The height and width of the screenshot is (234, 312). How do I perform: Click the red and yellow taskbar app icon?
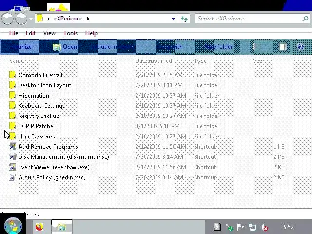[x=39, y=227]
